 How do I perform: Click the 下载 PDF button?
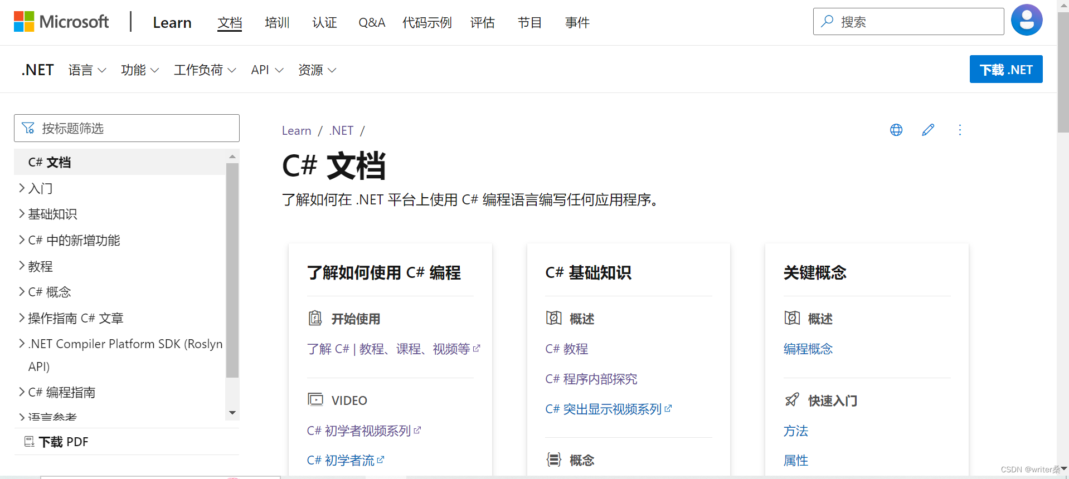[x=63, y=442]
